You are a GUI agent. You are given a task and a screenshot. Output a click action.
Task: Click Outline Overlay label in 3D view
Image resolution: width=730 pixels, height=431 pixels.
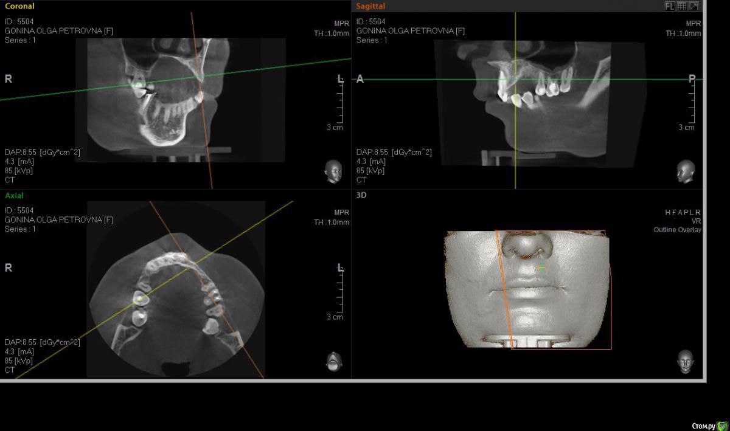(677, 230)
